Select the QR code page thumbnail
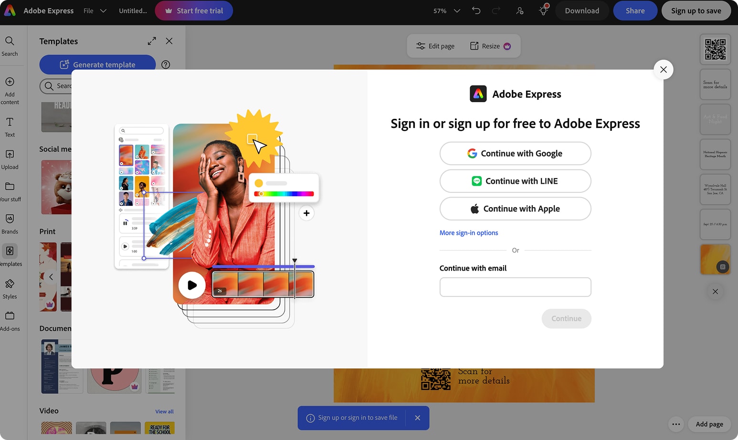This screenshot has width=738, height=440. click(x=715, y=49)
